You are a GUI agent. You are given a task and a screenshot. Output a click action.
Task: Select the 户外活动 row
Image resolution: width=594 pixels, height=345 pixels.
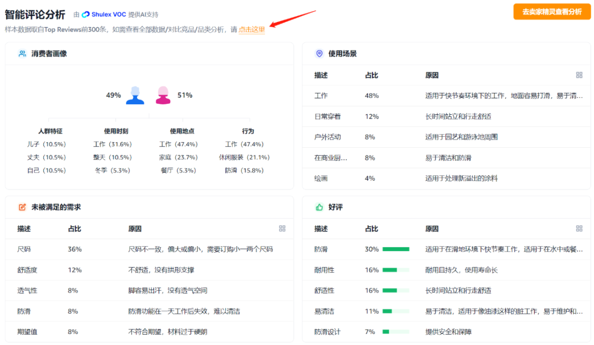tap(446, 137)
